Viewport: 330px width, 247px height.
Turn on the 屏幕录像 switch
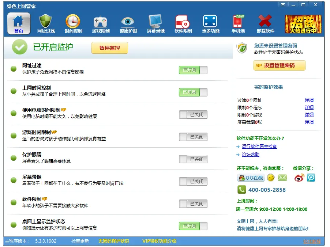tap(193, 182)
